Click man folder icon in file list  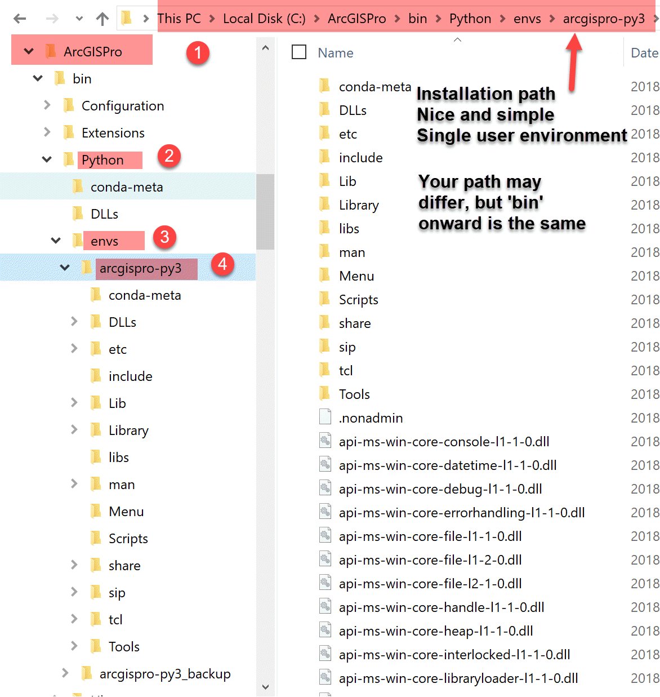325,252
